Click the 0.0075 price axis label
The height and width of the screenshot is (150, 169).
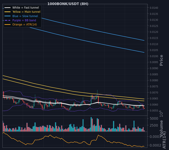(154, 86)
